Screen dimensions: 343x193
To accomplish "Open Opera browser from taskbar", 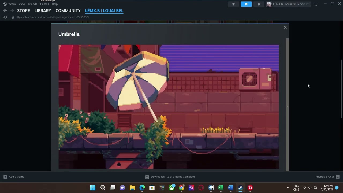I will [201, 188].
